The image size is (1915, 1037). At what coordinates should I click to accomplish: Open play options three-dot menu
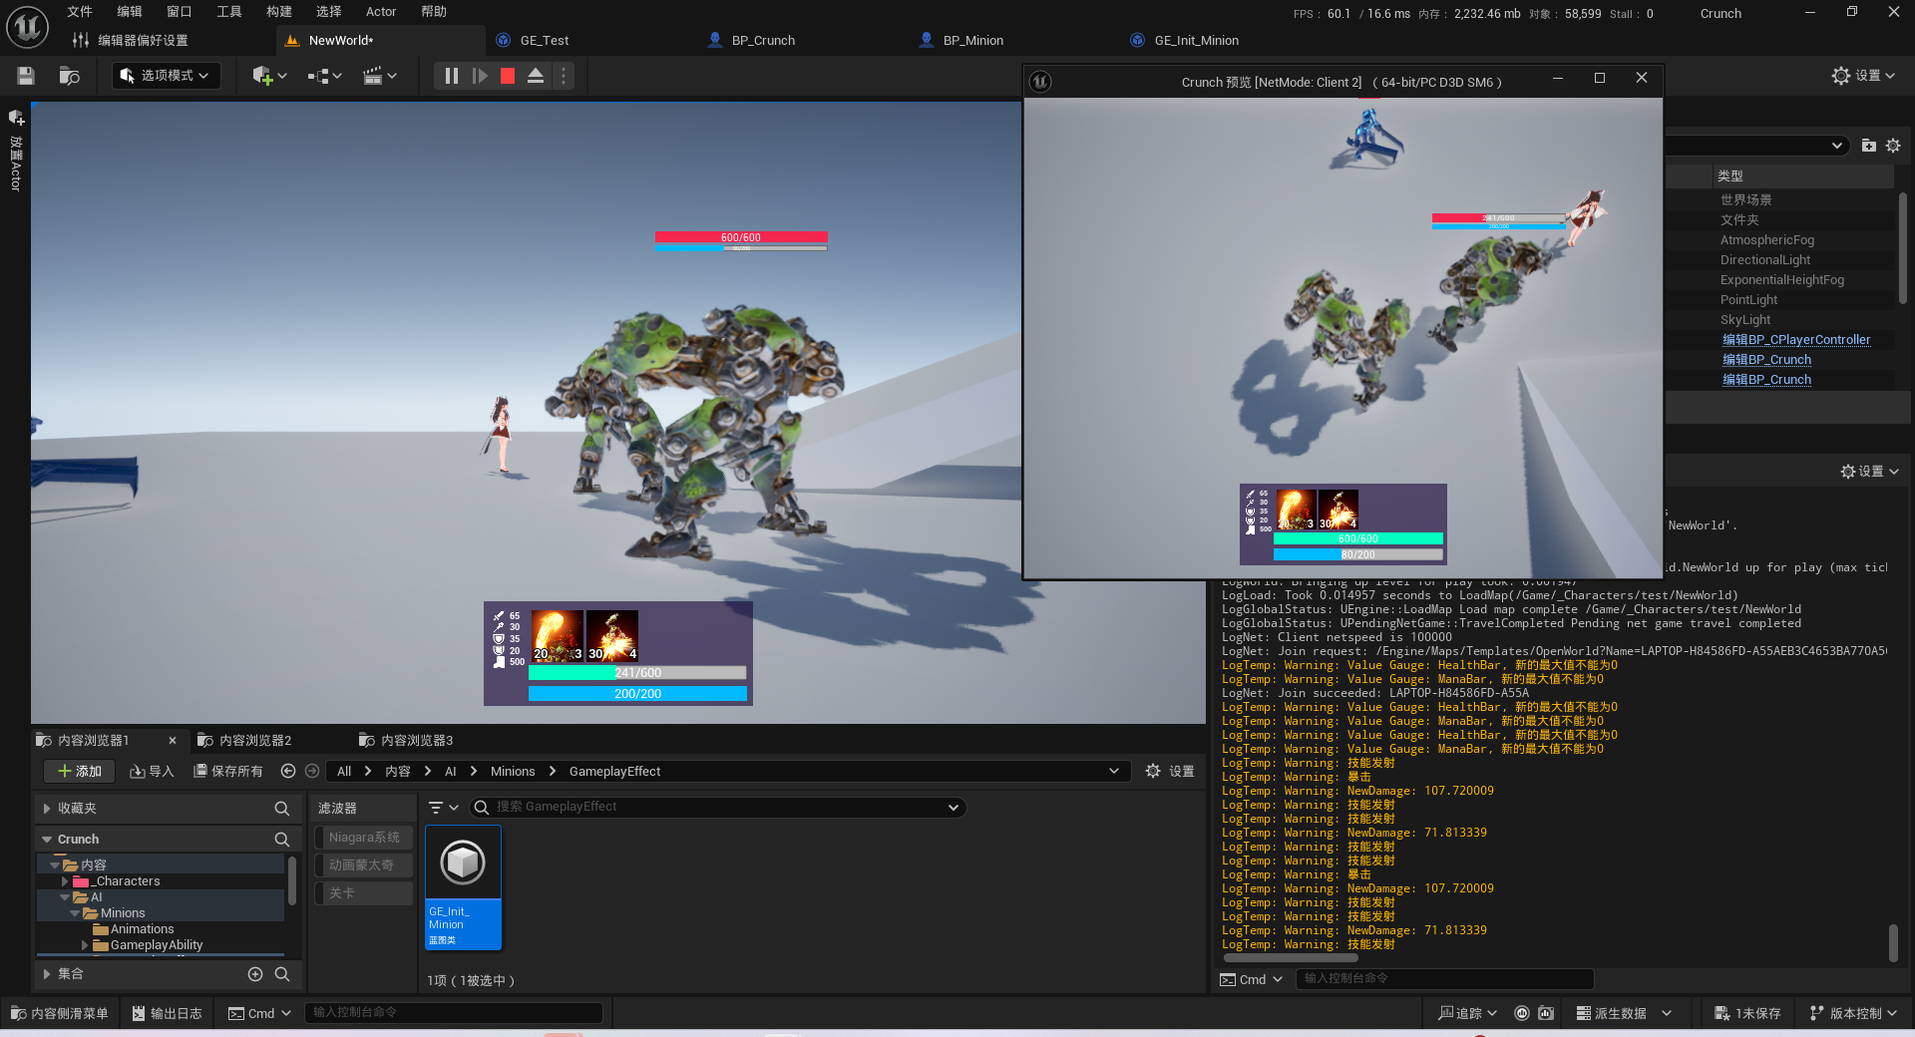pyautogui.click(x=564, y=76)
